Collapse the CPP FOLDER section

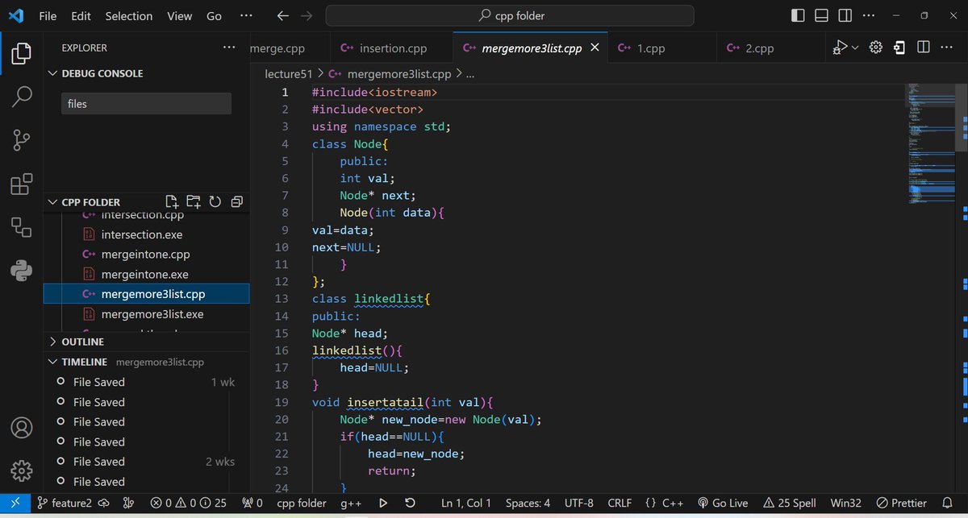(90, 202)
